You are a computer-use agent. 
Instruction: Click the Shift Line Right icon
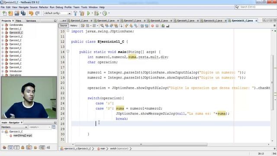pyautogui.click(x=147, y=26)
